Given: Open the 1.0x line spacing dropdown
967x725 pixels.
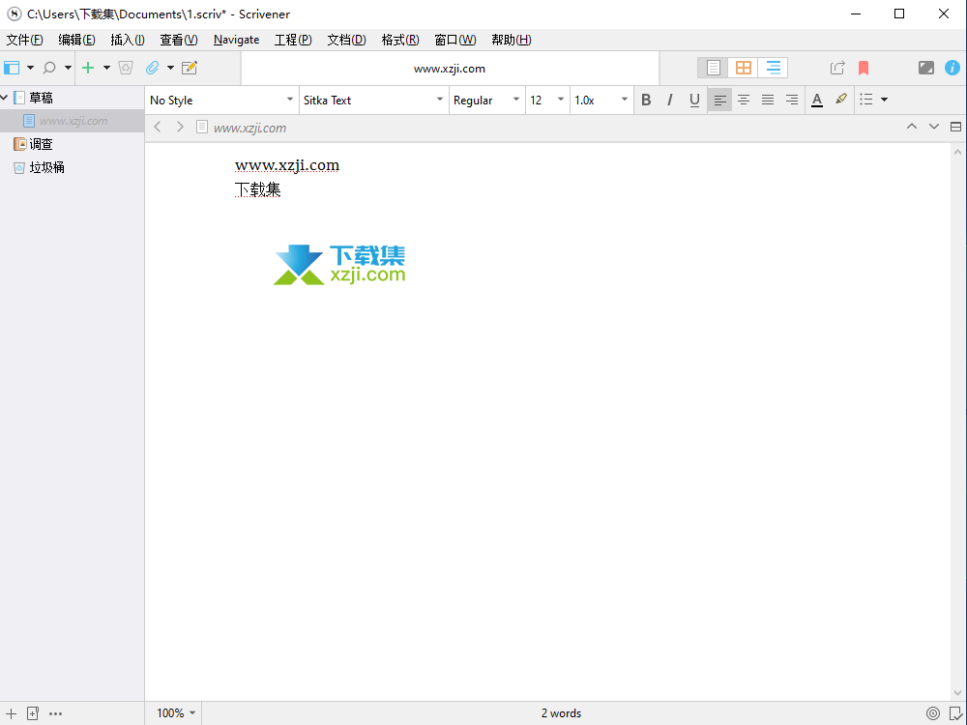Looking at the screenshot, I should tap(601, 100).
